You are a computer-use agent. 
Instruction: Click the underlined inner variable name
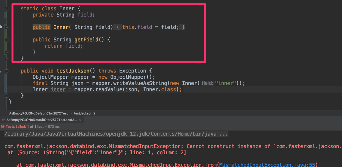coord(58,90)
